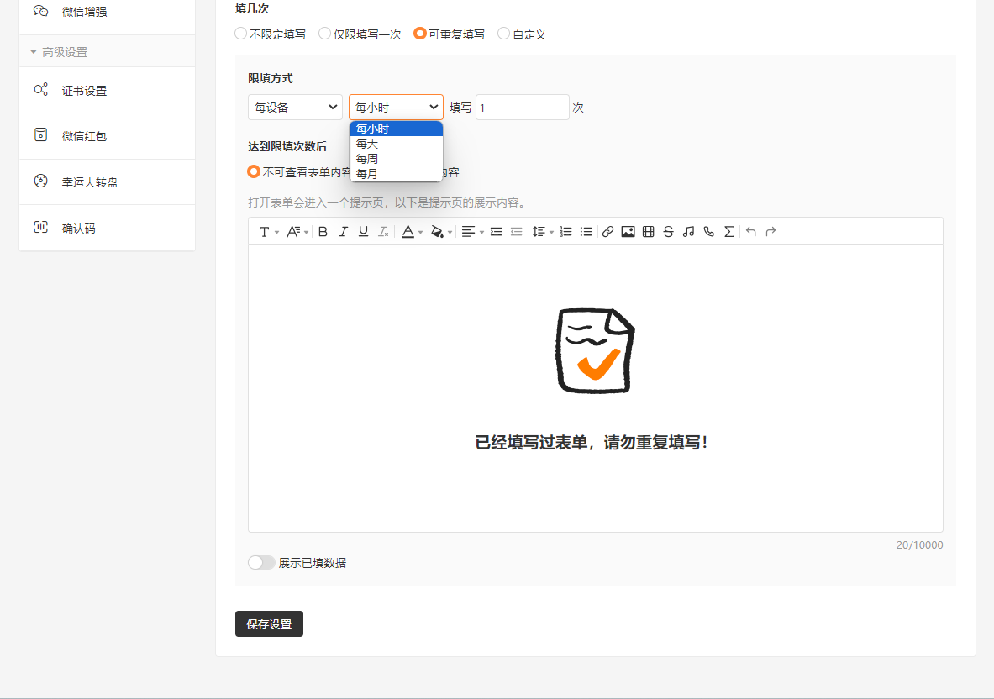Image resolution: width=994 pixels, height=699 pixels.
Task: Open the font size tool
Action: 293,232
